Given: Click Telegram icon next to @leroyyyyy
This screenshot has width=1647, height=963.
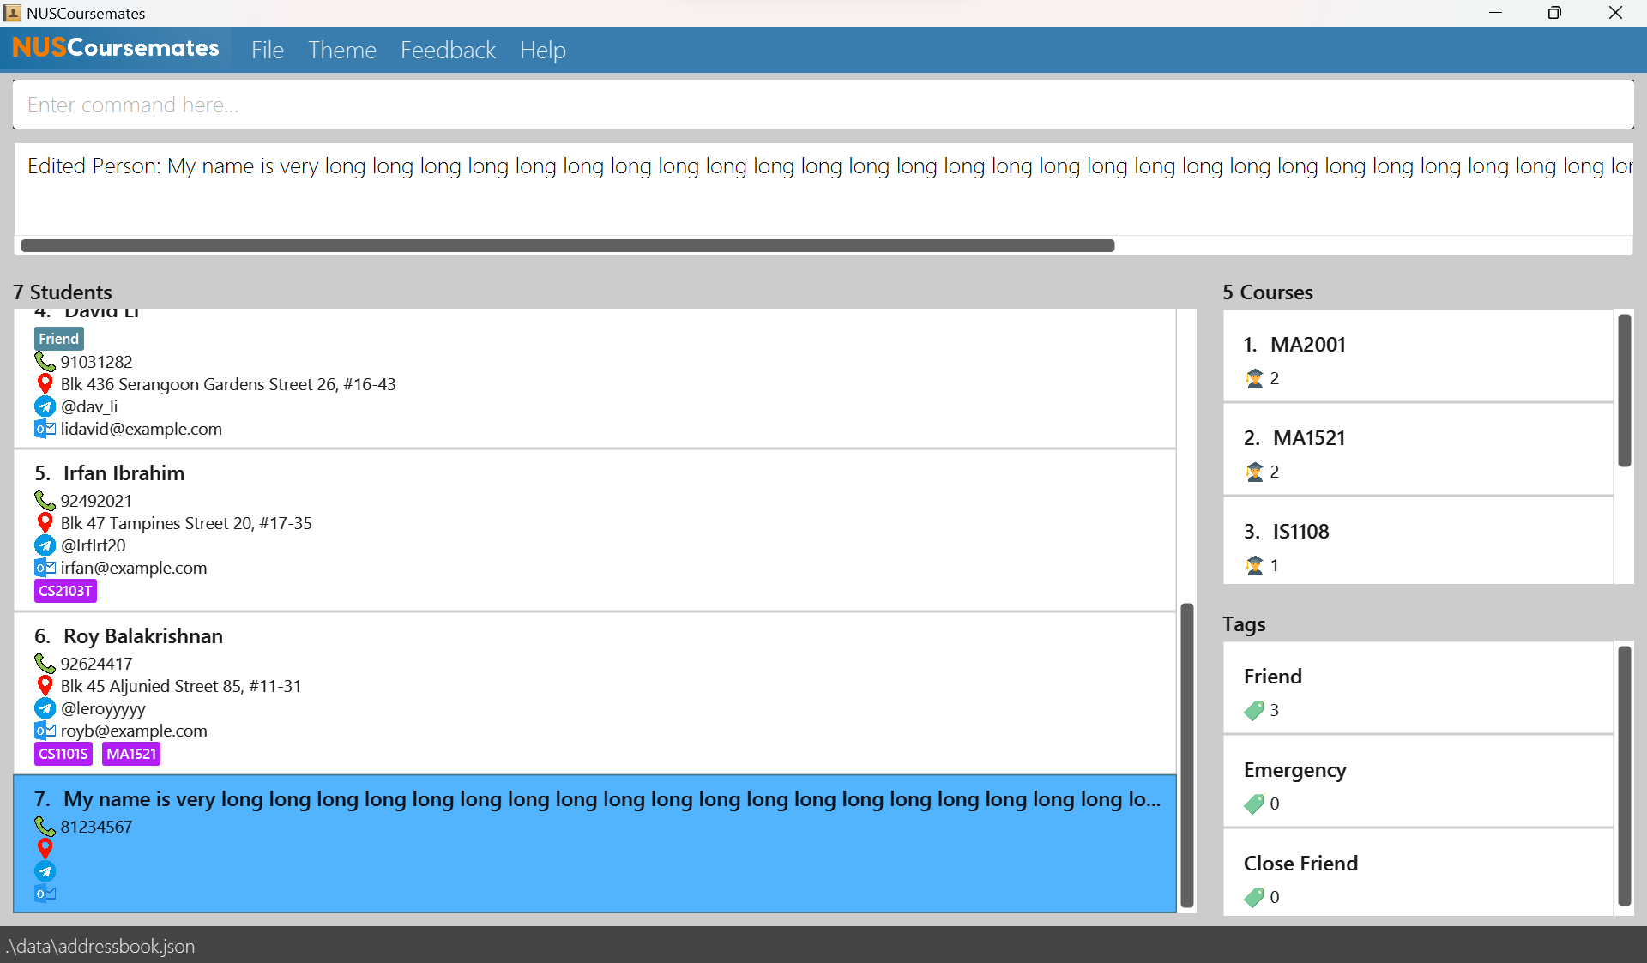Looking at the screenshot, I should [x=45, y=708].
